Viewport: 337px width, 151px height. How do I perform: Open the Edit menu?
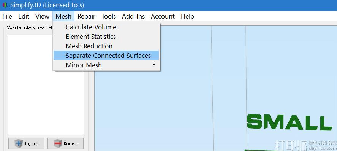click(24, 16)
